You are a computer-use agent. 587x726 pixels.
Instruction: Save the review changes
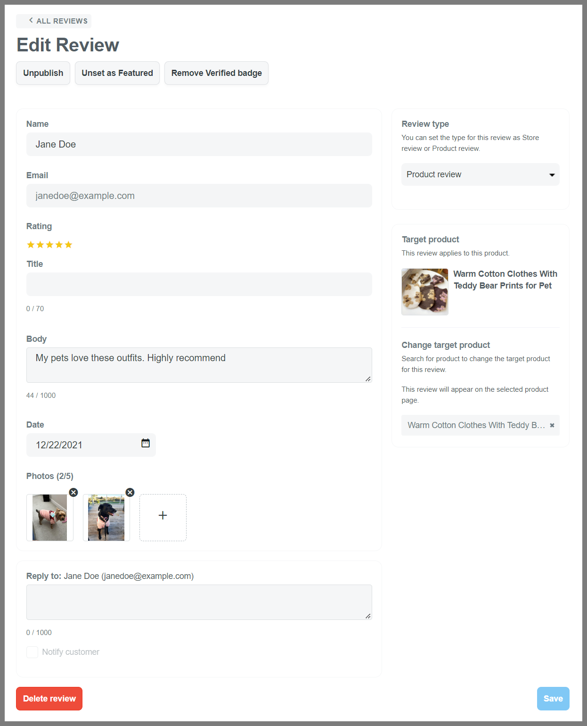pos(553,698)
